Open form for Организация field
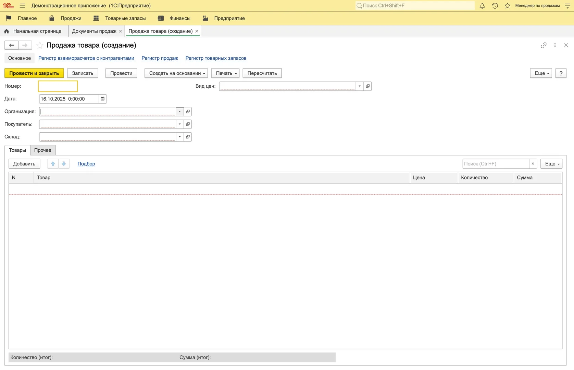 (x=188, y=112)
